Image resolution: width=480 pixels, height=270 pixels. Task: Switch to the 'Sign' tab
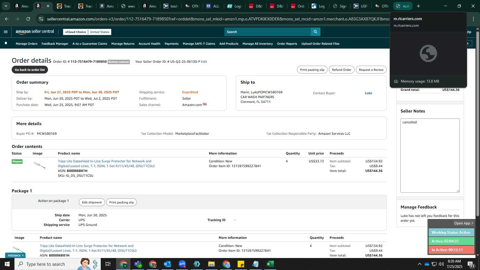[x=340, y=6]
